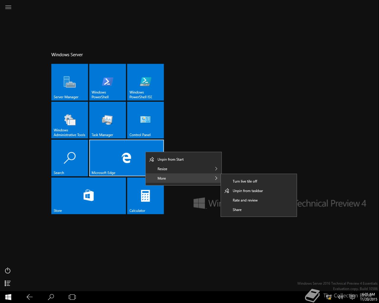Click the network status tray icon

coord(329,297)
